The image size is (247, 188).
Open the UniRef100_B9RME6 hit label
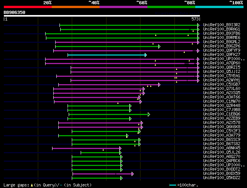222,38
